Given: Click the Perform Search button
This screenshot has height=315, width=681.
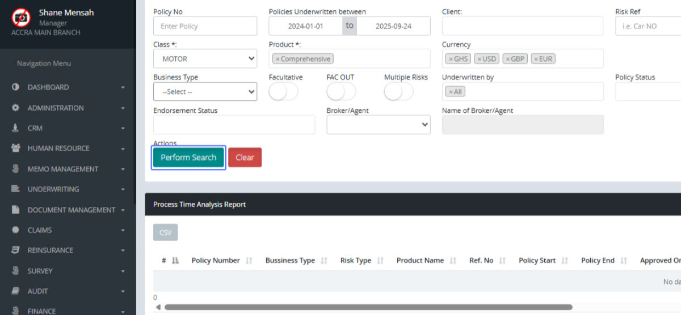Looking at the screenshot, I should [x=188, y=157].
